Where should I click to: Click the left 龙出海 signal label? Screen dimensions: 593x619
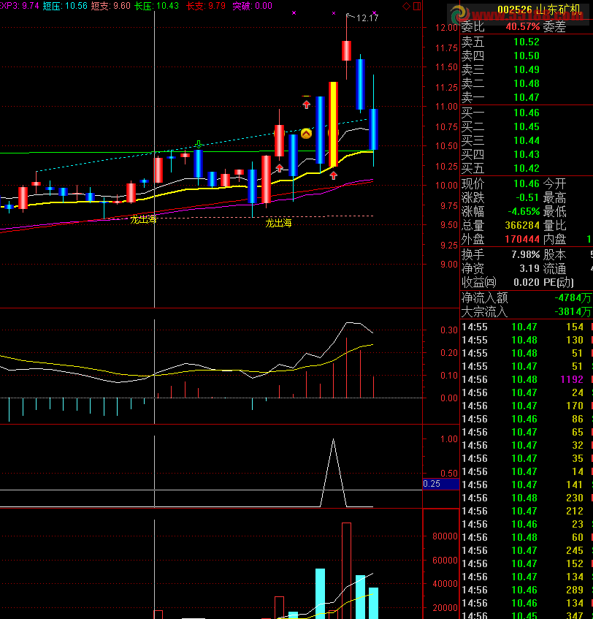click(x=143, y=219)
